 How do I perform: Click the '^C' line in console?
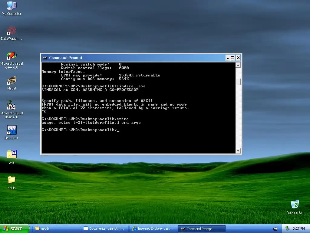tap(44, 112)
